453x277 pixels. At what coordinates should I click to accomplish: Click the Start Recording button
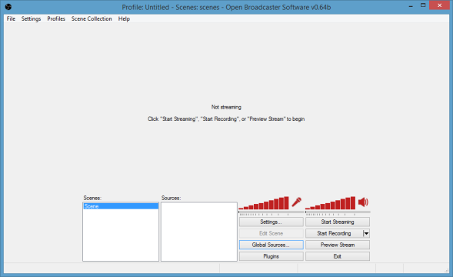[334, 233]
